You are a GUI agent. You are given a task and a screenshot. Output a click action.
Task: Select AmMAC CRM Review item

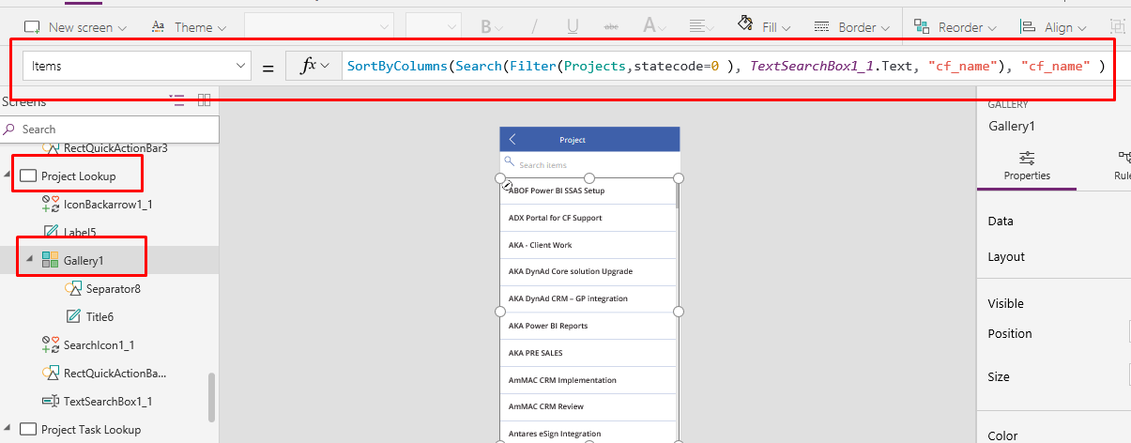[x=588, y=406]
